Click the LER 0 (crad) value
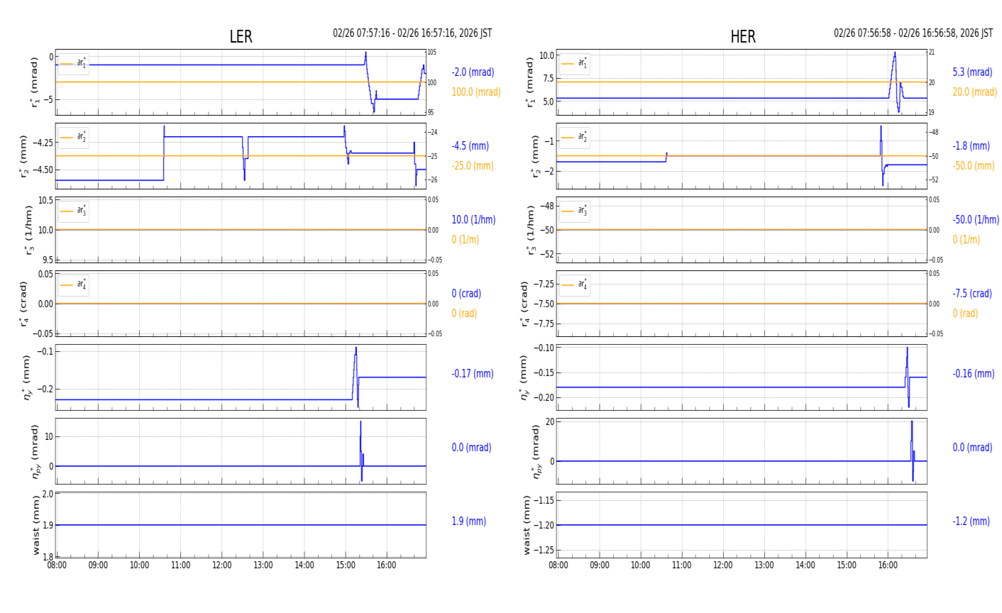 click(466, 294)
